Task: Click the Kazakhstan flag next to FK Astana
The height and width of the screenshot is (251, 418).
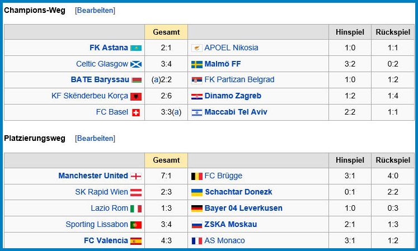Action: click(x=136, y=48)
